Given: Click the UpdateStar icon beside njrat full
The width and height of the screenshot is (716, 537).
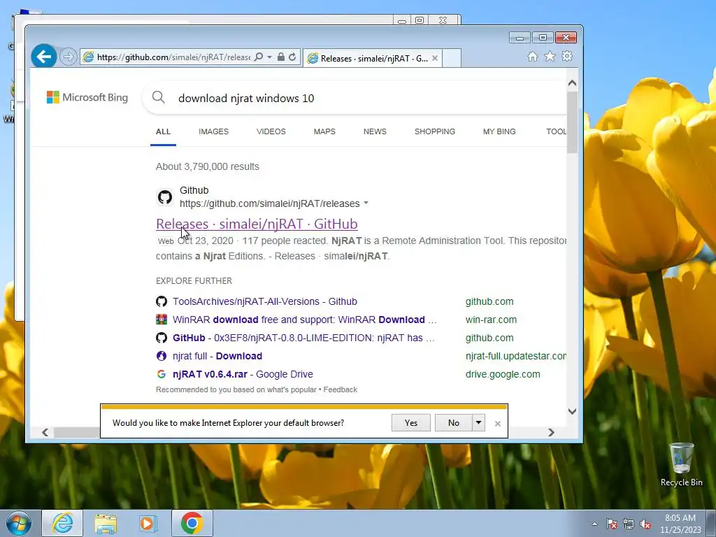Looking at the screenshot, I should 162,356.
